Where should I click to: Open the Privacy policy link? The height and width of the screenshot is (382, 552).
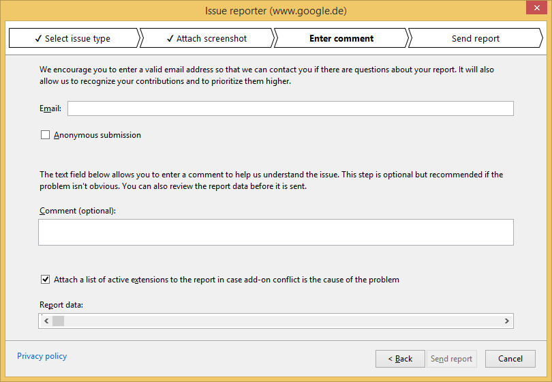click(x=42, y=356)
